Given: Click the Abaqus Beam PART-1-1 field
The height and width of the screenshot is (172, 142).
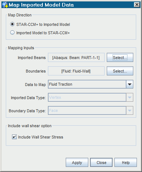Looking at the screenshot, I should coord(76,58).
